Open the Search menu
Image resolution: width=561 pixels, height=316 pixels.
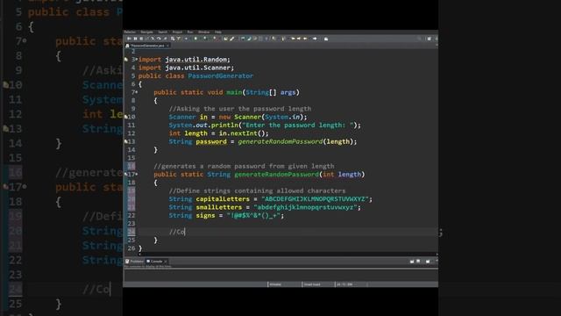[x=162, y=32]
